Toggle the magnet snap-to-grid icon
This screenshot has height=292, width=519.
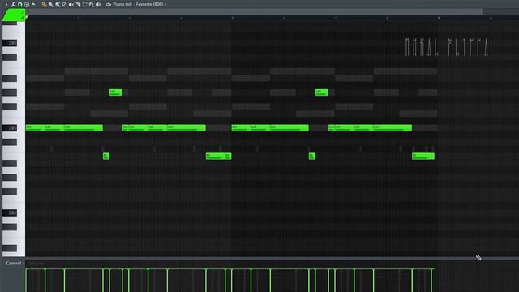tap(19, 5)
